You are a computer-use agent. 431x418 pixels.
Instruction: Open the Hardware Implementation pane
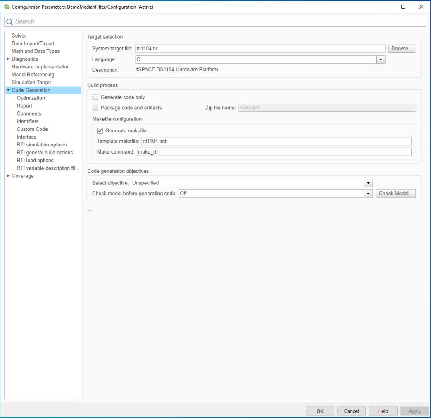(x=40, y=67)
